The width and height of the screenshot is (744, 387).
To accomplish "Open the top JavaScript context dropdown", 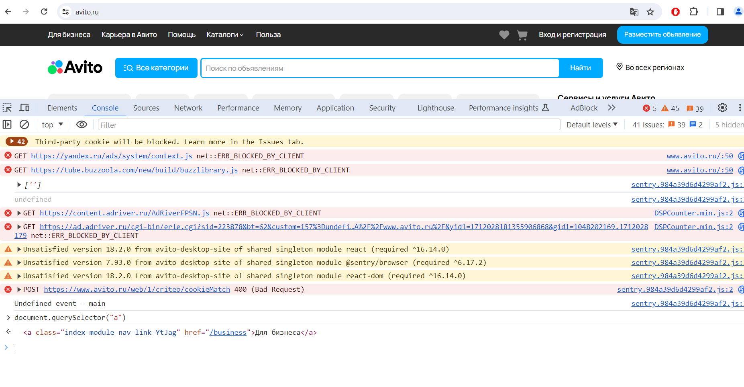I will [52, 125].
